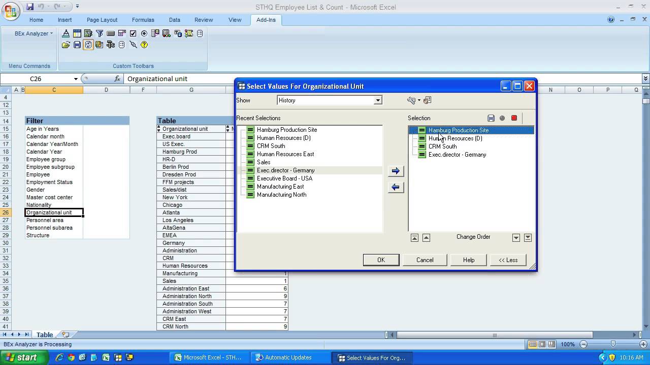
Task: Add value with right blue arrow
Action: click(x=396, y=171)
